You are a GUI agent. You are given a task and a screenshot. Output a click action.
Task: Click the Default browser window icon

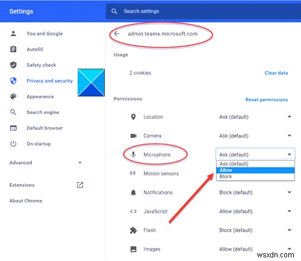[x=13, y=128]
